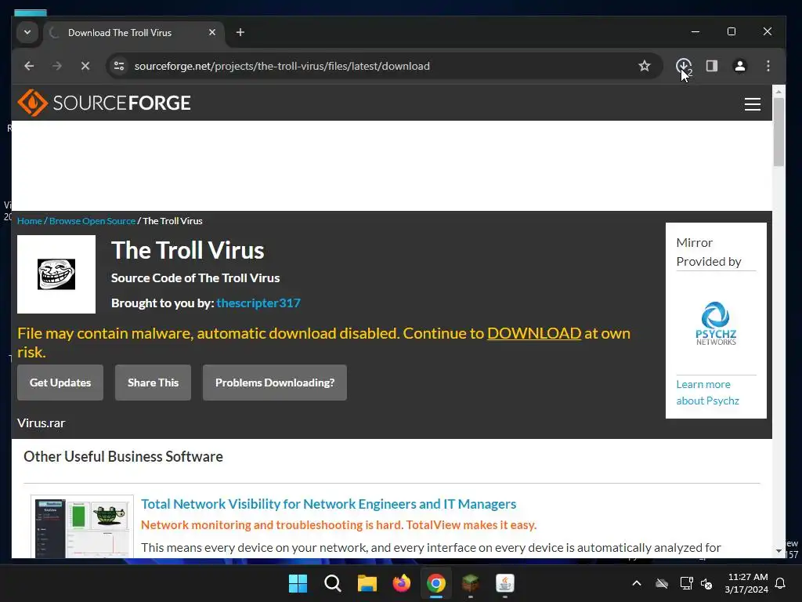Close the Download The Troll Virus tab
The height and width of the screenshot is (602, 802).
click(212, 32)
